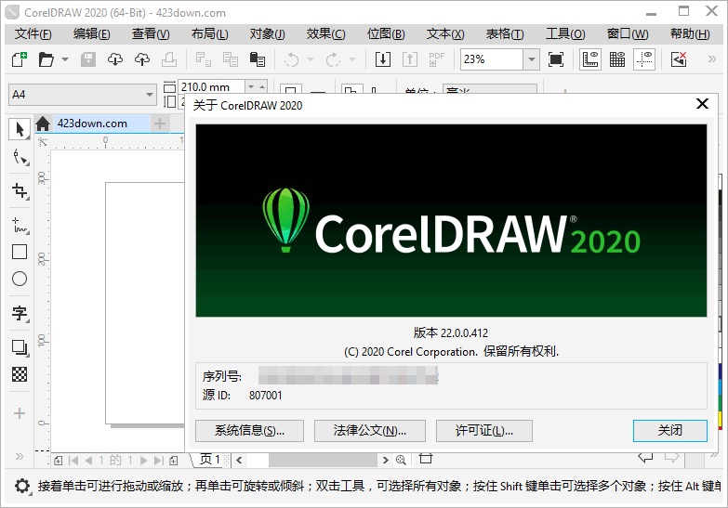Click the Undo arrow icon
This screenshot has width=728, height=508.
pyautogui.click(x=292, y=59)
